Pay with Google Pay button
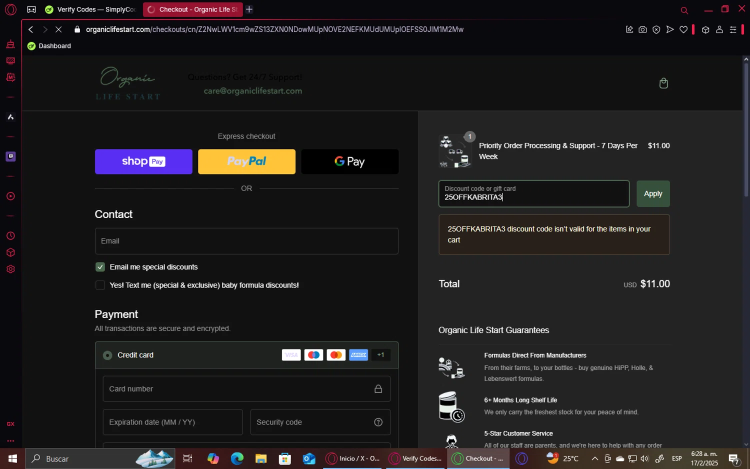This screenshot has height=469, width=750. pos(350,161)
